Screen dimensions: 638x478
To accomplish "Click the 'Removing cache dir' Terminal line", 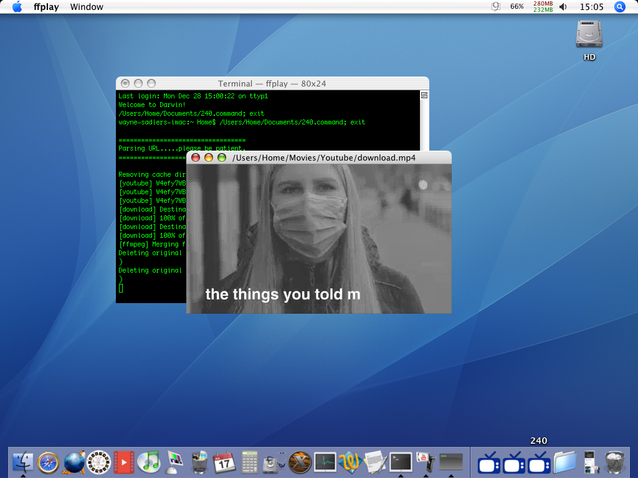I will pos(152,175).
